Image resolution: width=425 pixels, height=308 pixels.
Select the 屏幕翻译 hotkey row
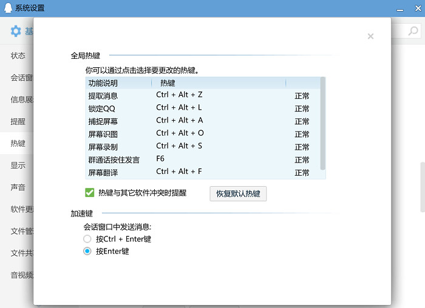click(203, 172)
